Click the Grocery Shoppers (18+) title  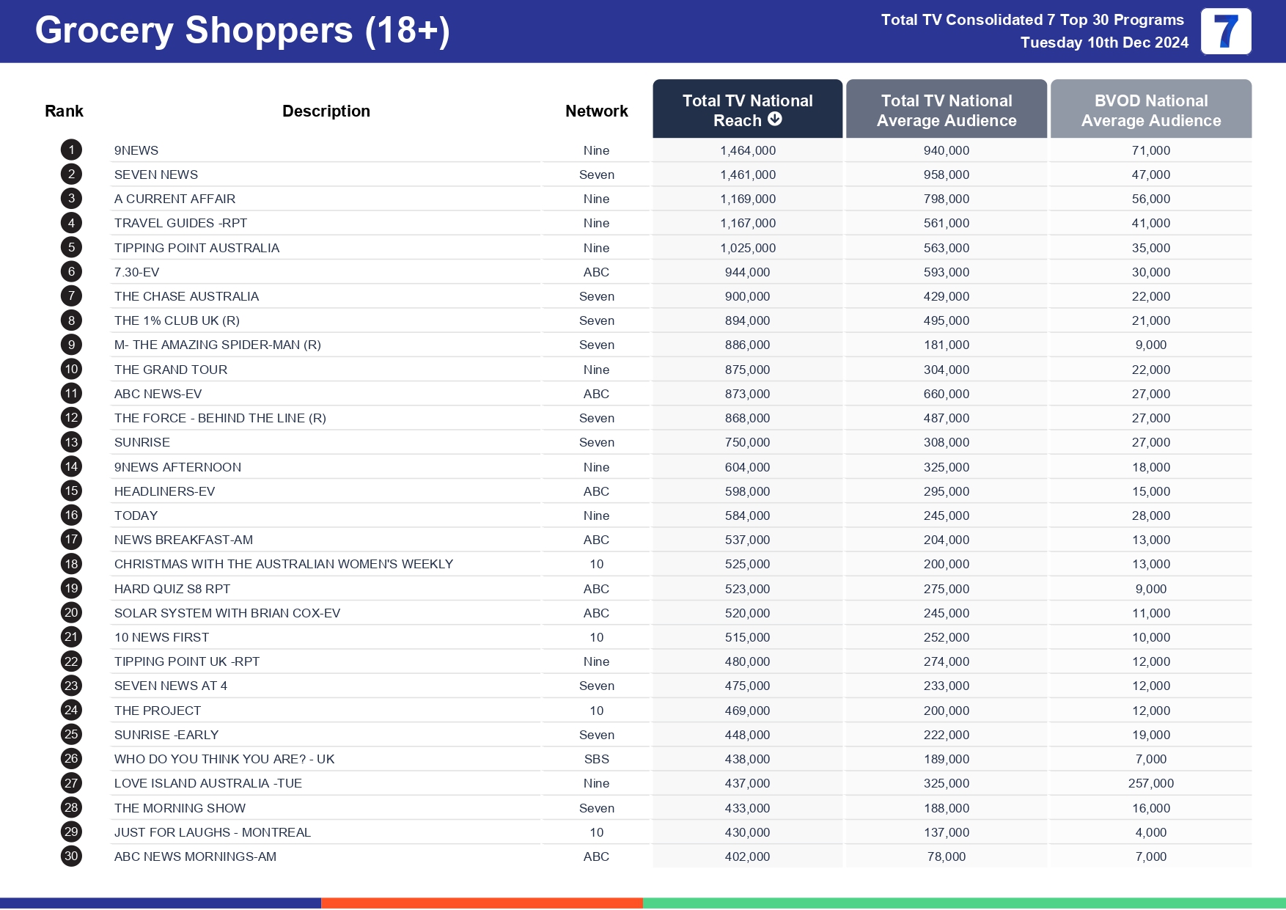242,31
